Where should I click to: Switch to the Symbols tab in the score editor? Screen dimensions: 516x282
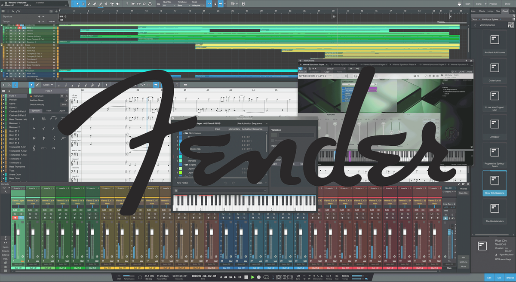tap(35, 110)
